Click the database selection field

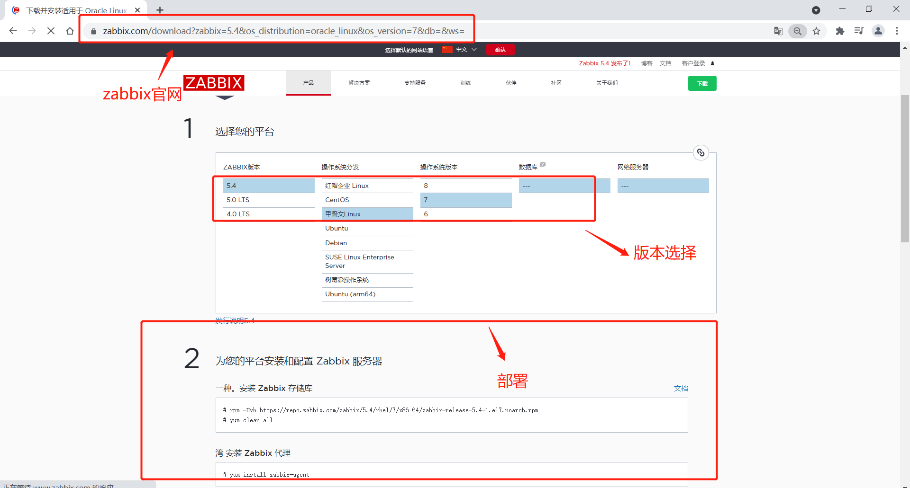[x=564, y=186]
